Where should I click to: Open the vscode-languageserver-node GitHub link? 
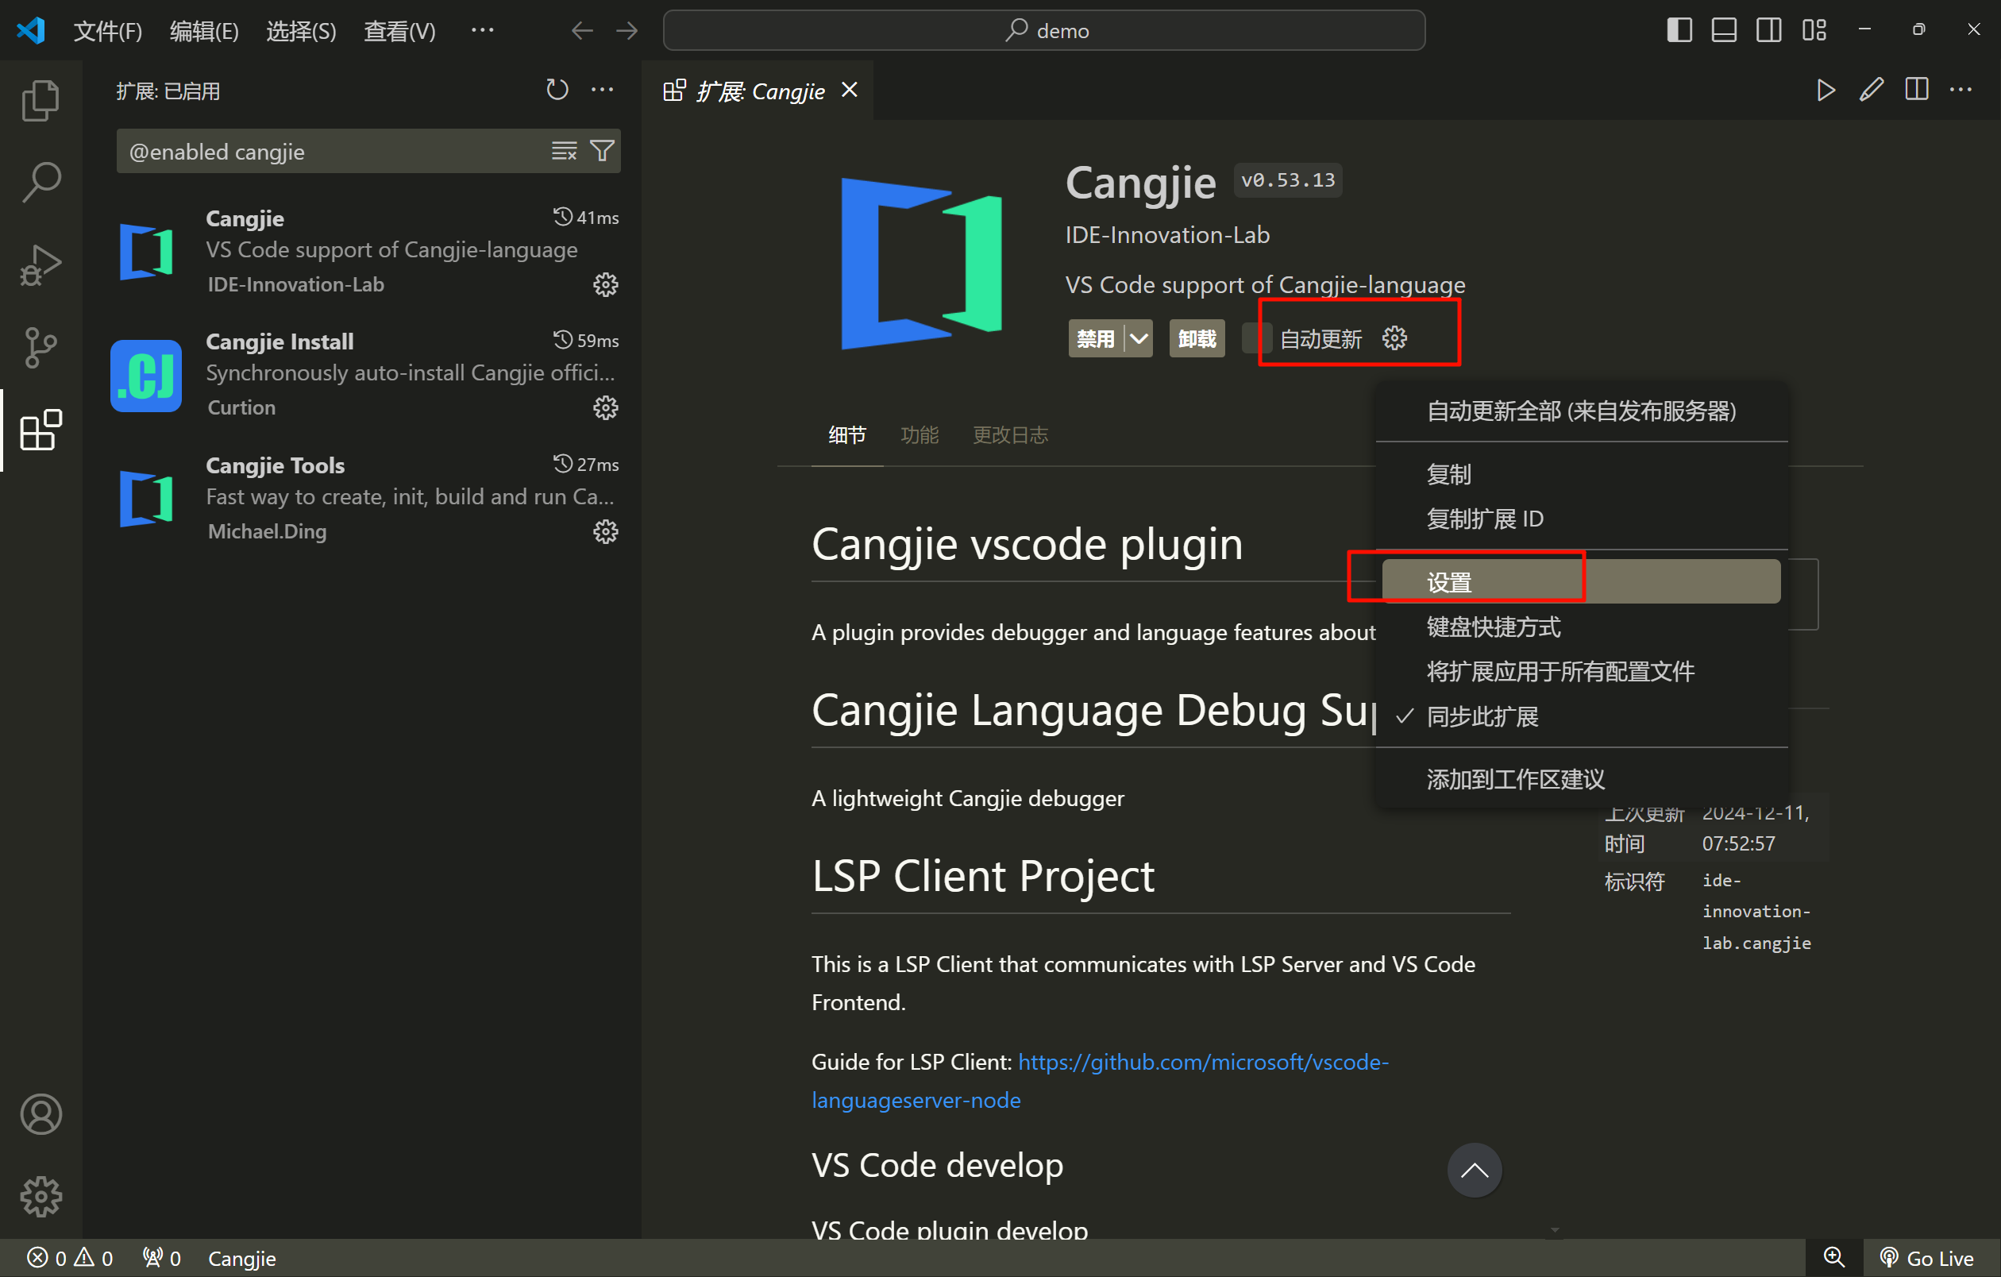1202,1062
